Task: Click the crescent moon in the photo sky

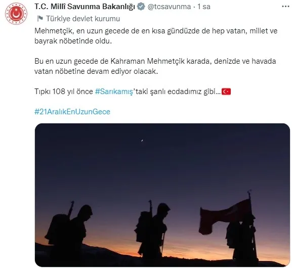Action: pyautogui.click(x=142, y=141)
